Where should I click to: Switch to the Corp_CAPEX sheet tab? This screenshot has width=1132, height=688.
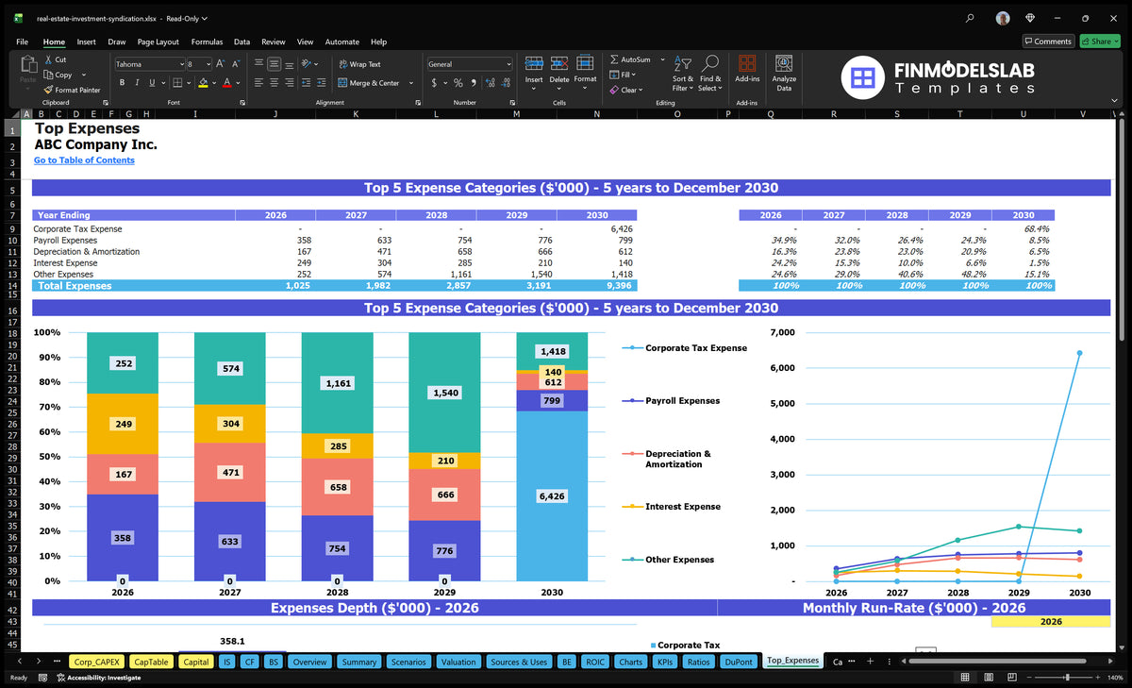[95, 662]
